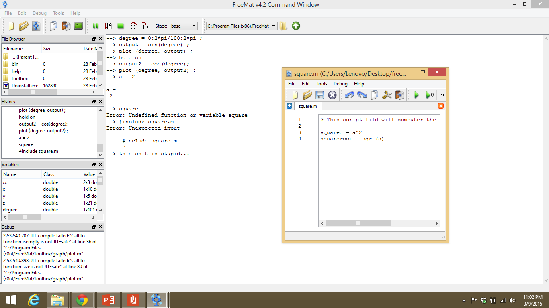Close the File Browser panel
Viewport: 549px width, 308px height.
click(x=100, y=39)
